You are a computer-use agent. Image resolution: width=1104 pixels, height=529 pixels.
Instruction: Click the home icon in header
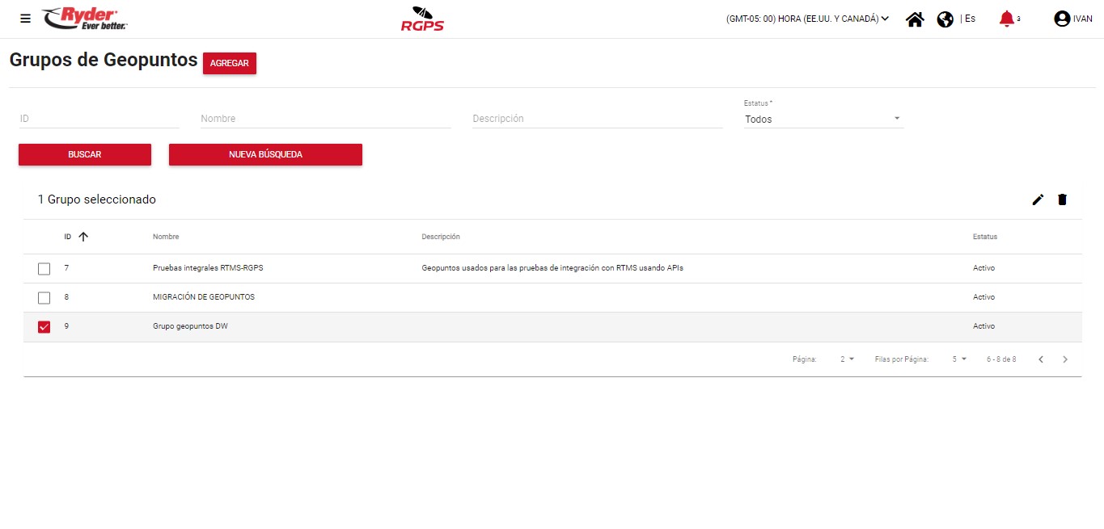click(915, 19)
